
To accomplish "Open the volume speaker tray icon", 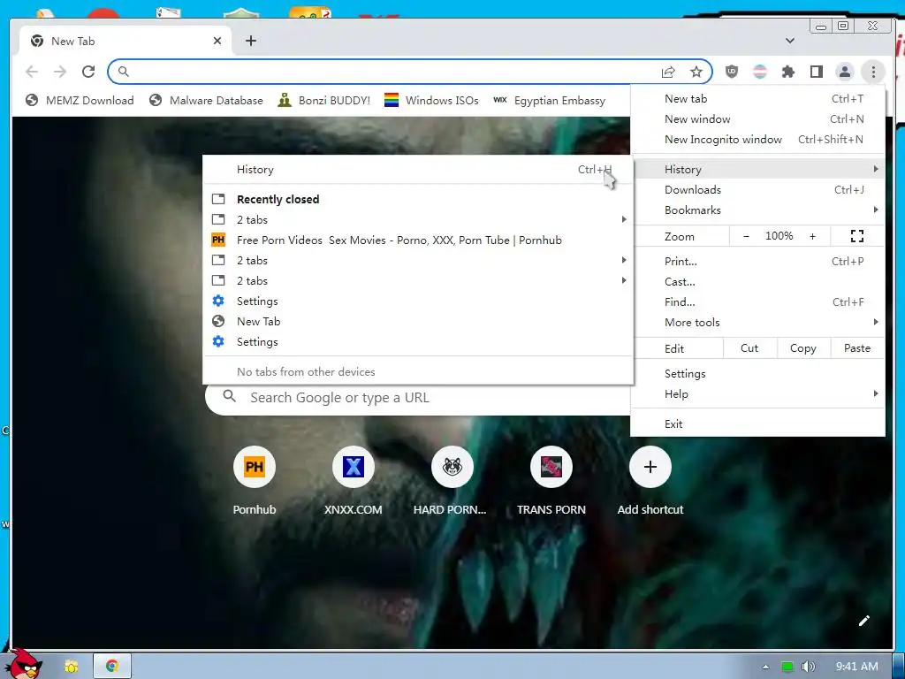I will coord(808,667).
